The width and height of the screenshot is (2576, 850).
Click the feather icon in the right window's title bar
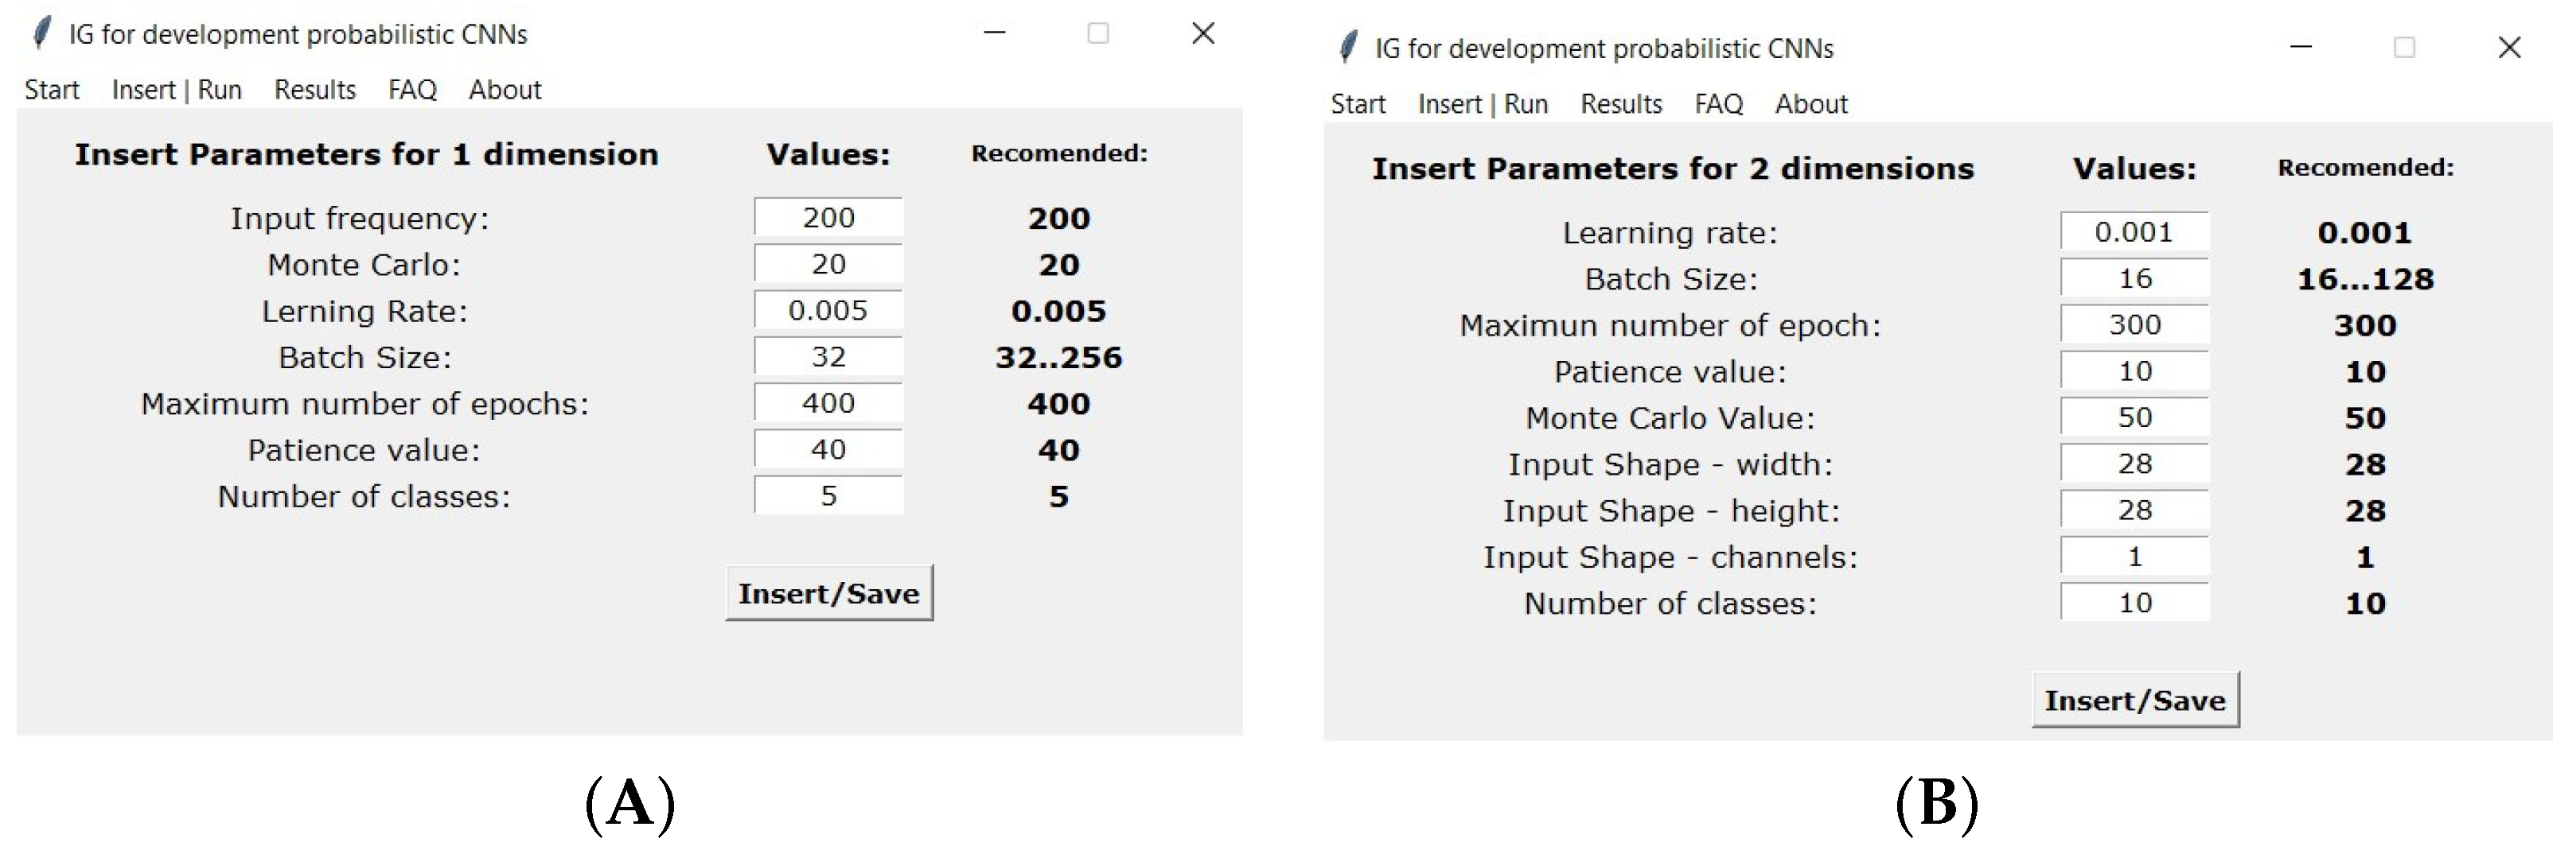1347,48
